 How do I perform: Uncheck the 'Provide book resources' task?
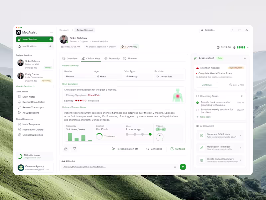pos(198,103)
